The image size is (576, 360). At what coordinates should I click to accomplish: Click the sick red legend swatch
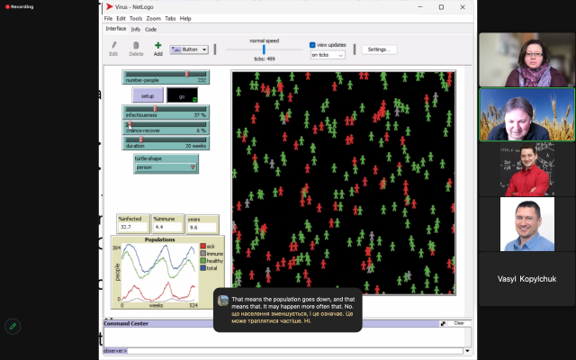[x=202, y=246]
